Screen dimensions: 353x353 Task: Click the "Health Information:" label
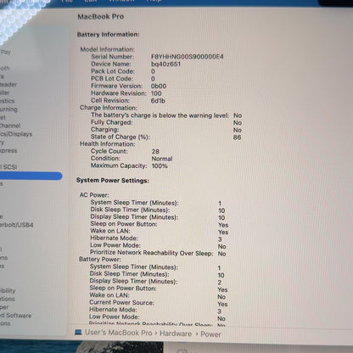(x=108, y=144)
